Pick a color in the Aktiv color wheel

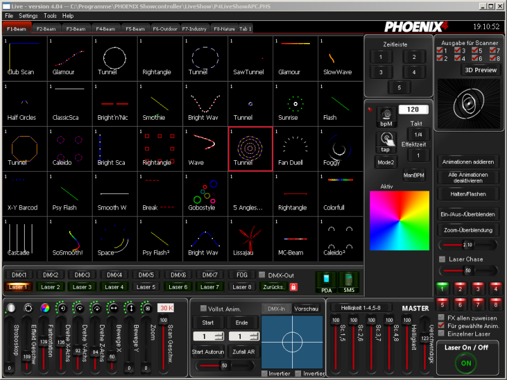pos(399,220)
